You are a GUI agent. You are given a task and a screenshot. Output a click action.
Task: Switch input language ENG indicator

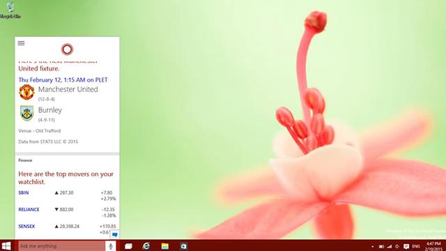pos(416,246)
